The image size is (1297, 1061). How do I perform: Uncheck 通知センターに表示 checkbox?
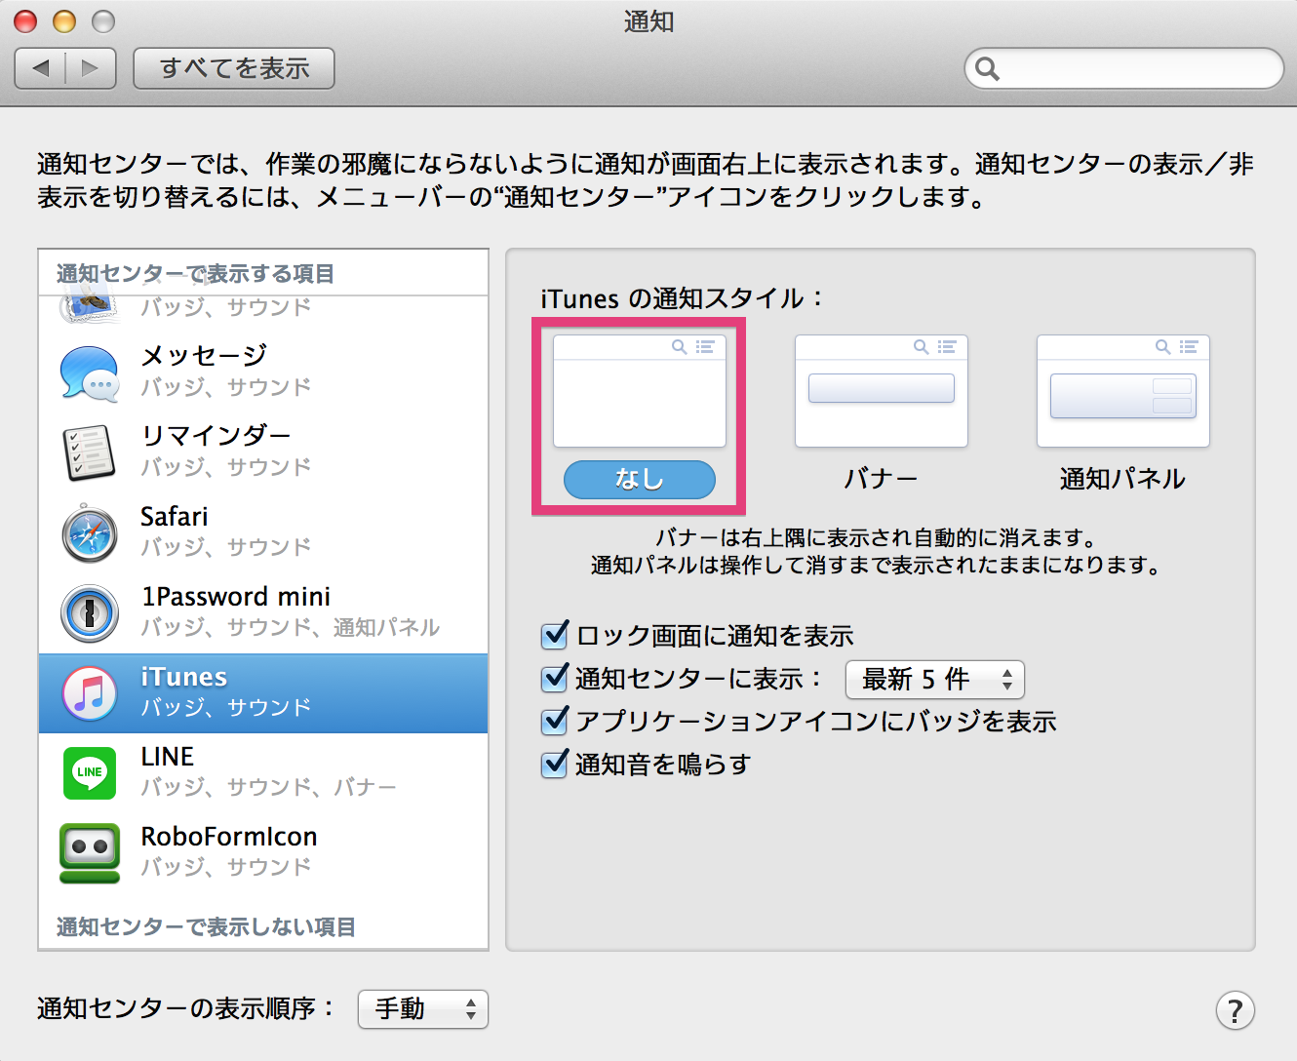[554, 678]
